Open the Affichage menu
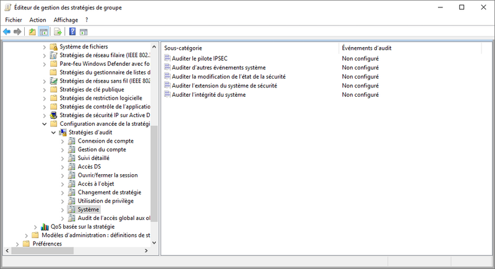Screen dimensions: 495x269 point(66,20)
